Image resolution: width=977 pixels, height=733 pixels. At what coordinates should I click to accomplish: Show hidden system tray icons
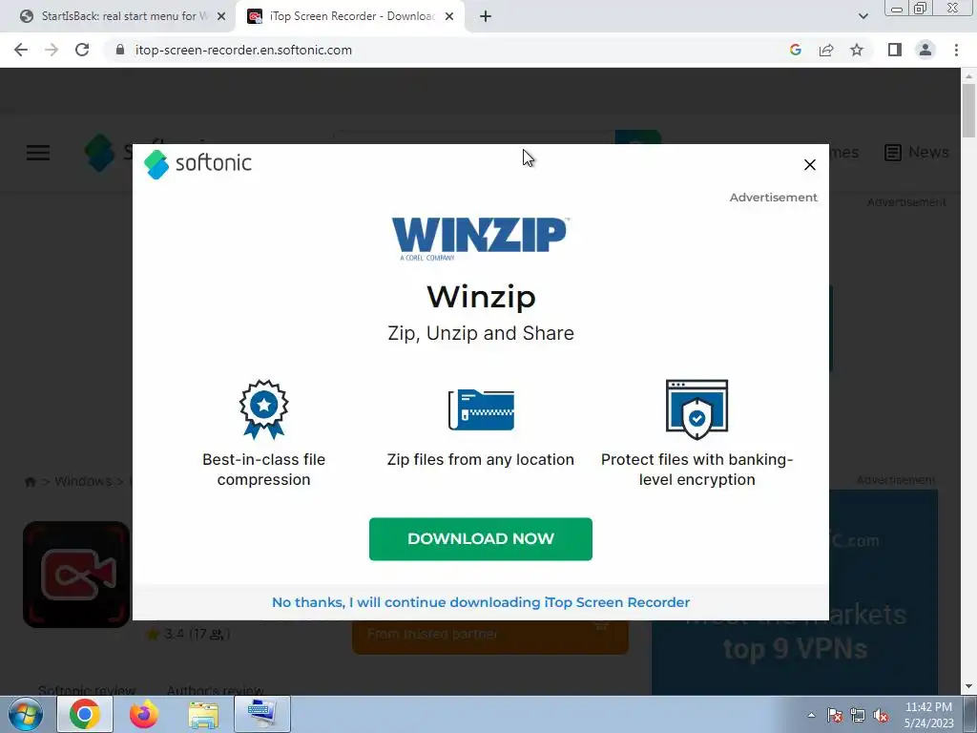(811, 715)
